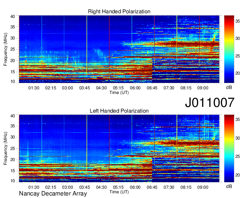Click the 07:30 tick on the right-handed plot

coord(169,88)
